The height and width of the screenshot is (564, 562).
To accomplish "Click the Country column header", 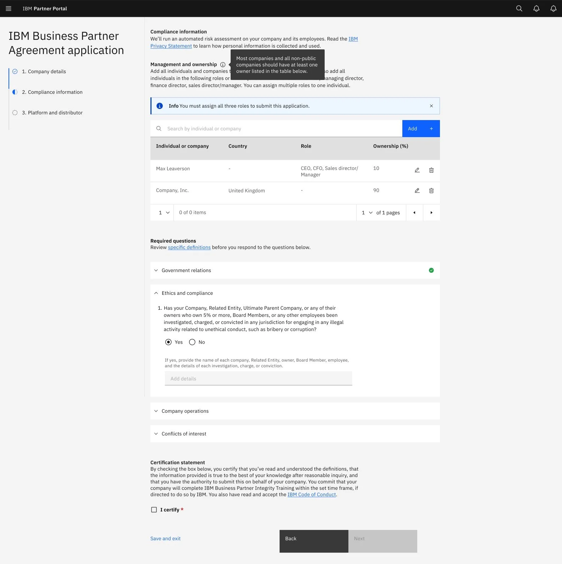I will [x=238, y=146].
